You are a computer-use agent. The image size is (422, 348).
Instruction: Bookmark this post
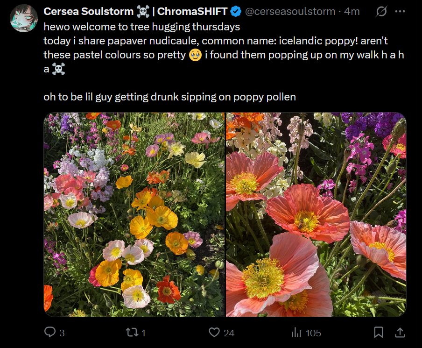click(379, 332)
